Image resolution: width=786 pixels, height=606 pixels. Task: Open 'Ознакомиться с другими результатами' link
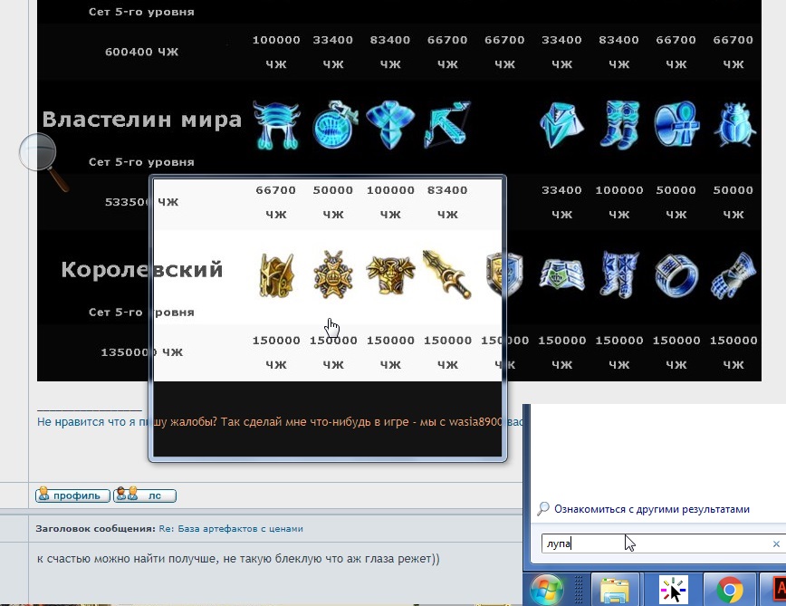pos(651,509)
